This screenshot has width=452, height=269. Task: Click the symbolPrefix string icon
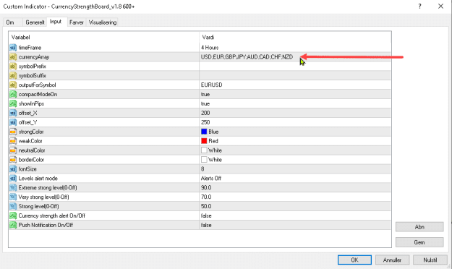(13, 67)
